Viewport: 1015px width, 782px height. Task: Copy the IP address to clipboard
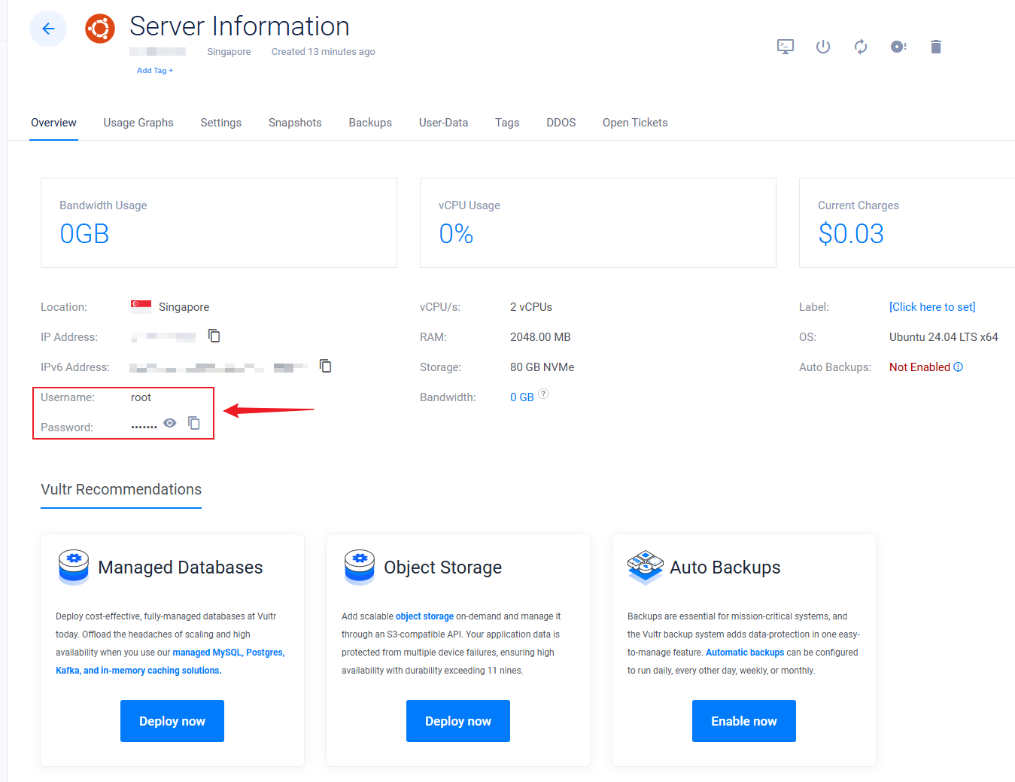click(x=214, y=336)
